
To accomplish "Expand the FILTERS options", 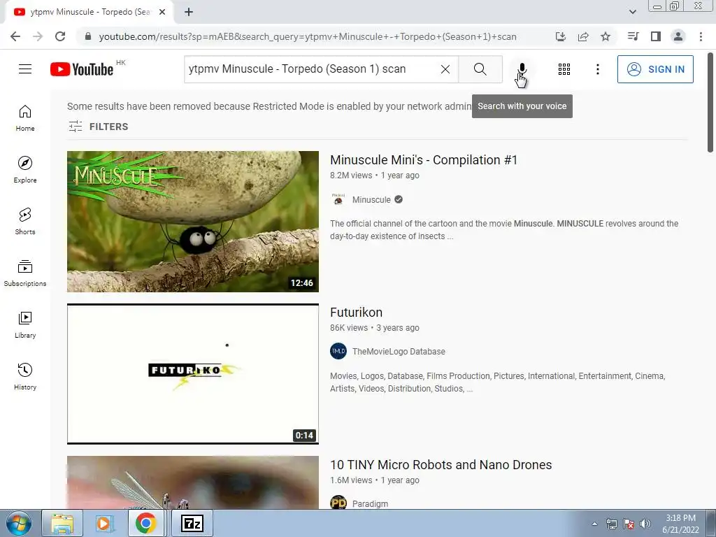I will (x=98, y=127).
